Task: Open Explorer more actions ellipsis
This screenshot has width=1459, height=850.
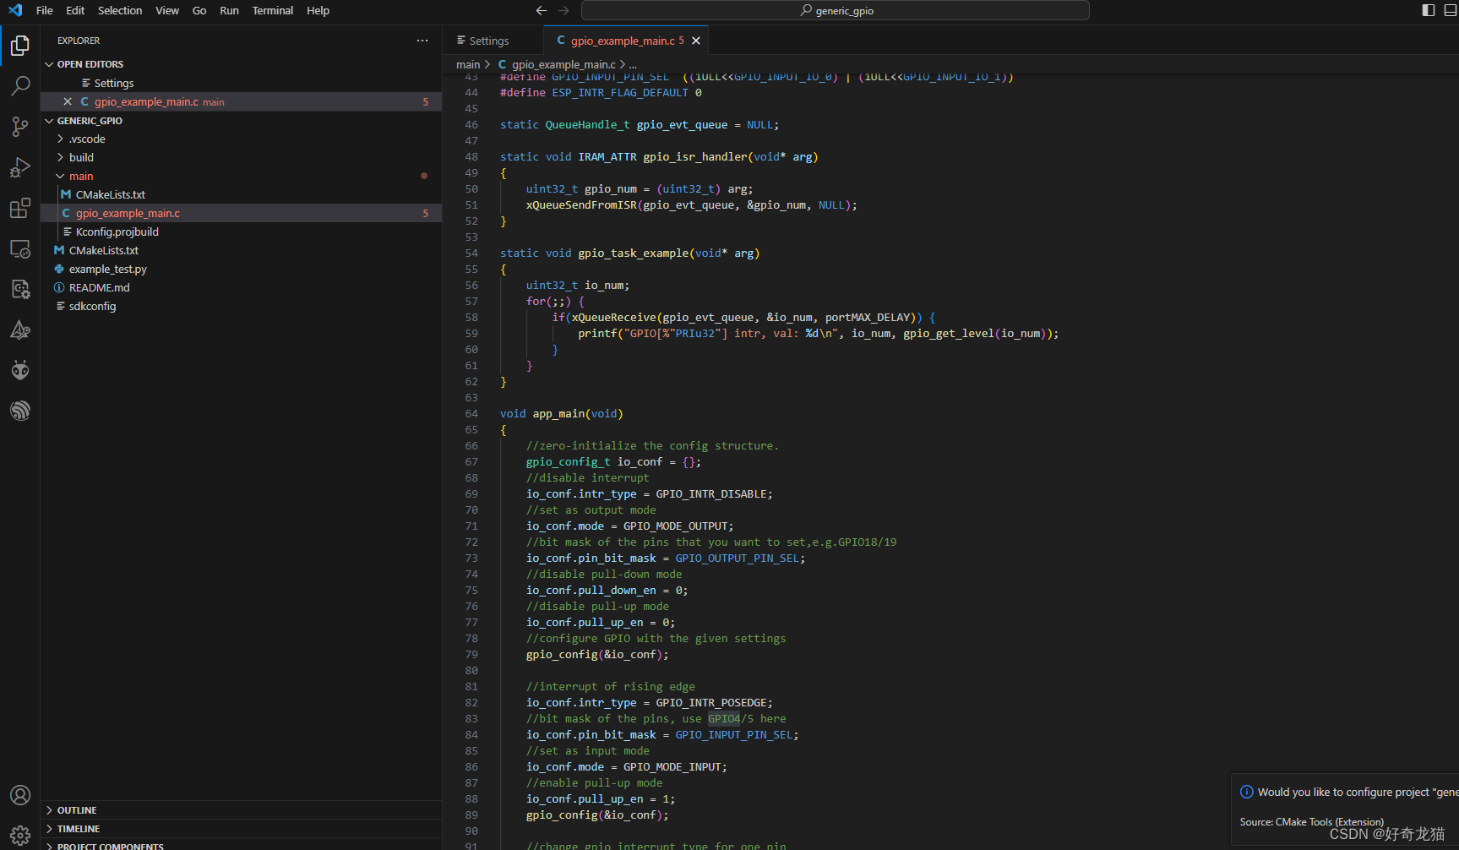Action: (x=422, y=41)
